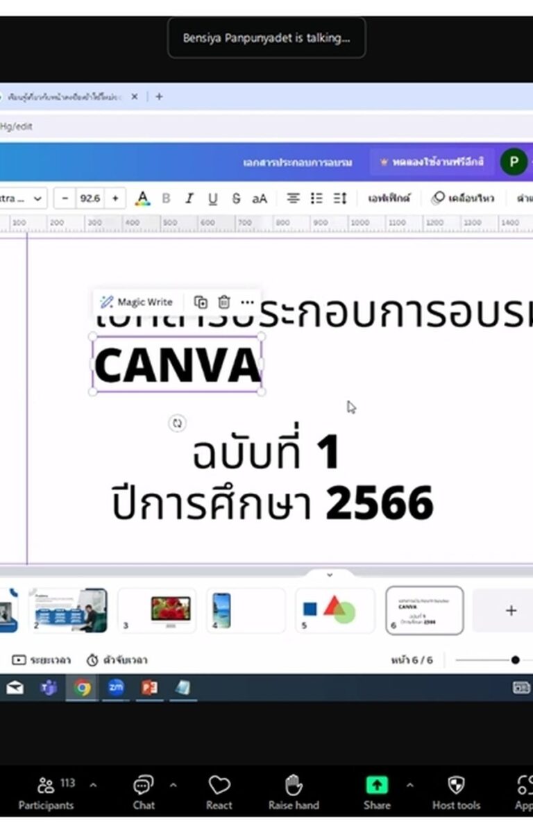Screen dimensions: 533x833
Task: Click the page 6 / 6 indicator
Action: click(412, 660)
